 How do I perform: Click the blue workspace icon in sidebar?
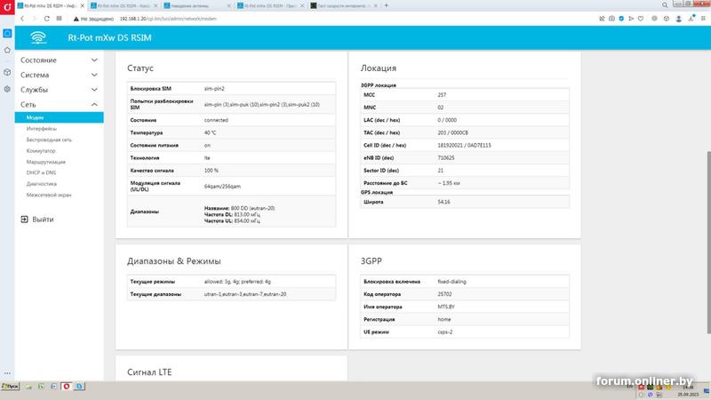[7, 33]
